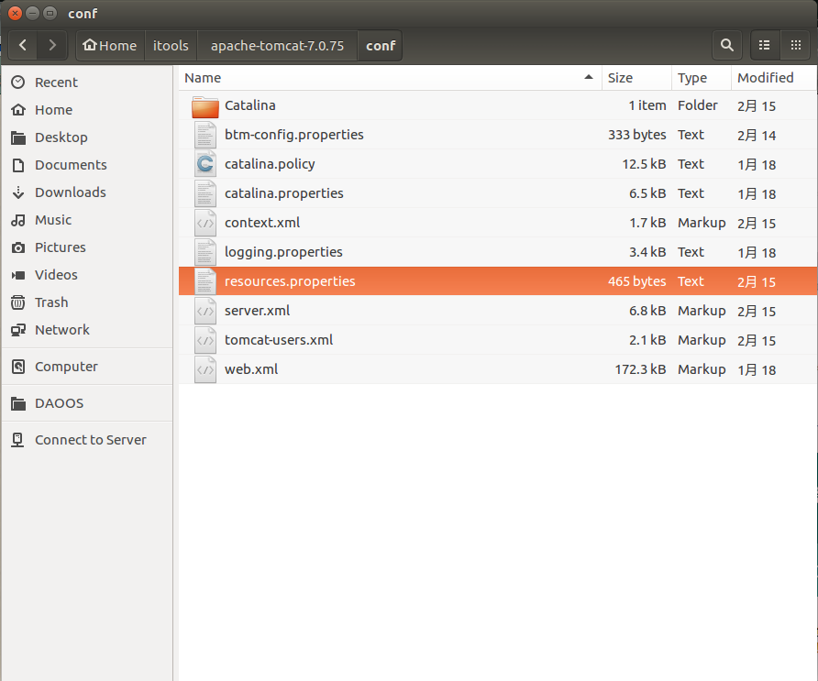Viewport: 818px width, 681px height.
Task: Open Recent in the sidebar
Action: (86, 82)
